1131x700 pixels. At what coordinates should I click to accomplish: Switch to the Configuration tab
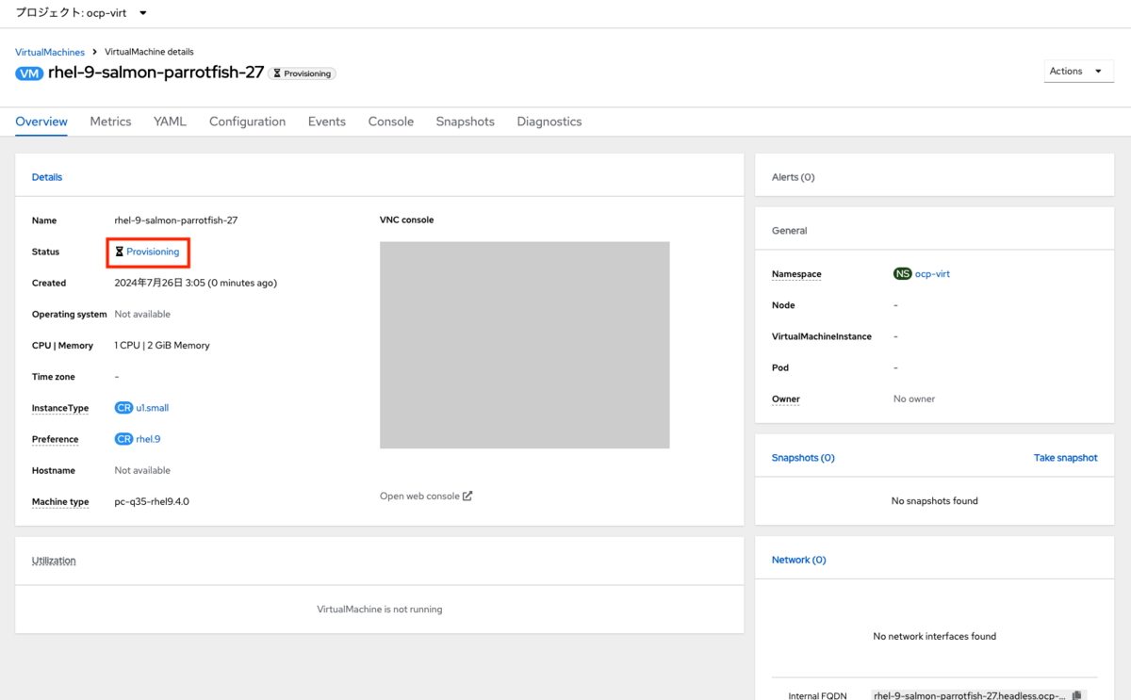[x=247, y=122]
